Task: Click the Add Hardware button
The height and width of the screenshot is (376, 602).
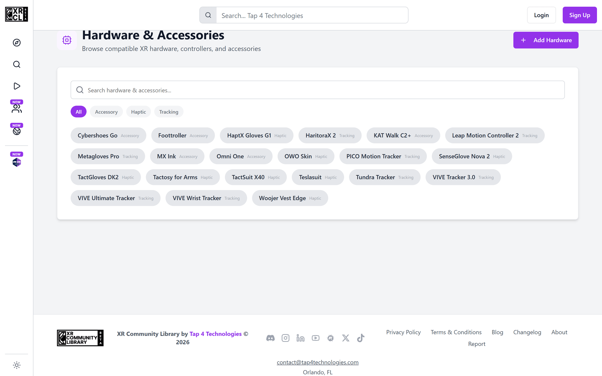Action: point(546,40)
